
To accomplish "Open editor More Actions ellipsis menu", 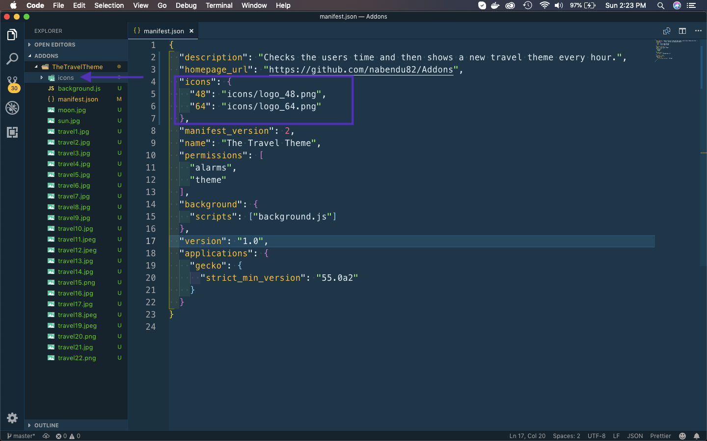I will [x=698, y=31].
